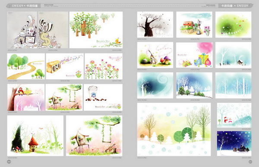This screenshot has width=259, height=167.
Task: Choose the light blue birch forest snow image
Action: (x=234, y=85)
